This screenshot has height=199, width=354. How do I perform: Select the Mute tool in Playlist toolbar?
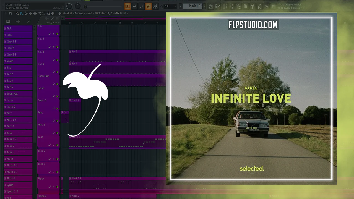(30, 13)
